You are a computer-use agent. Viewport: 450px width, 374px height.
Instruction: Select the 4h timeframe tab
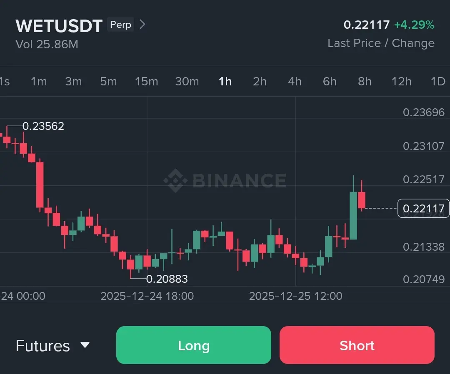click(x=295, y=81)
